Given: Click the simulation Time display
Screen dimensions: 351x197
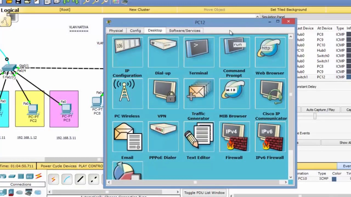Looking at the screenshot, I should point(17,166).
